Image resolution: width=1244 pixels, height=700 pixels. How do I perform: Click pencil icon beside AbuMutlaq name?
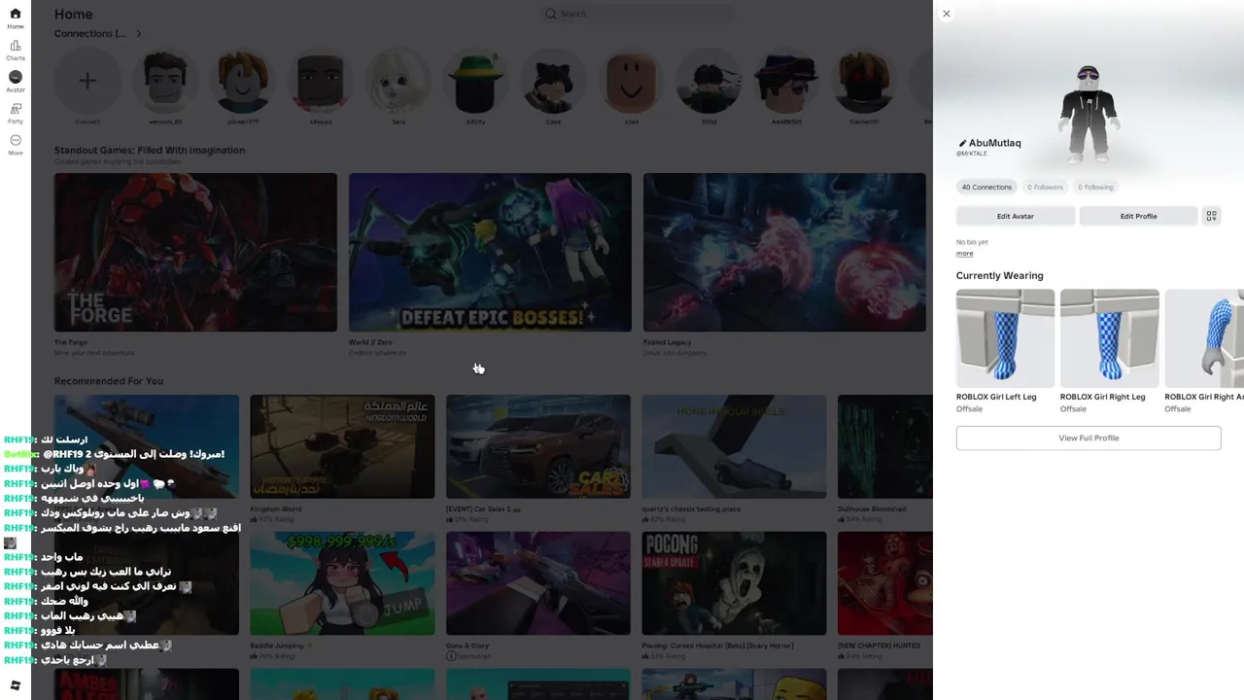coord(962,143)
